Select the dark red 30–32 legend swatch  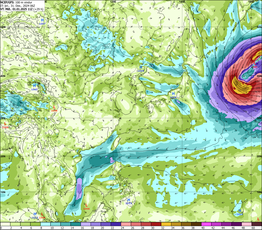click(156, 224)
